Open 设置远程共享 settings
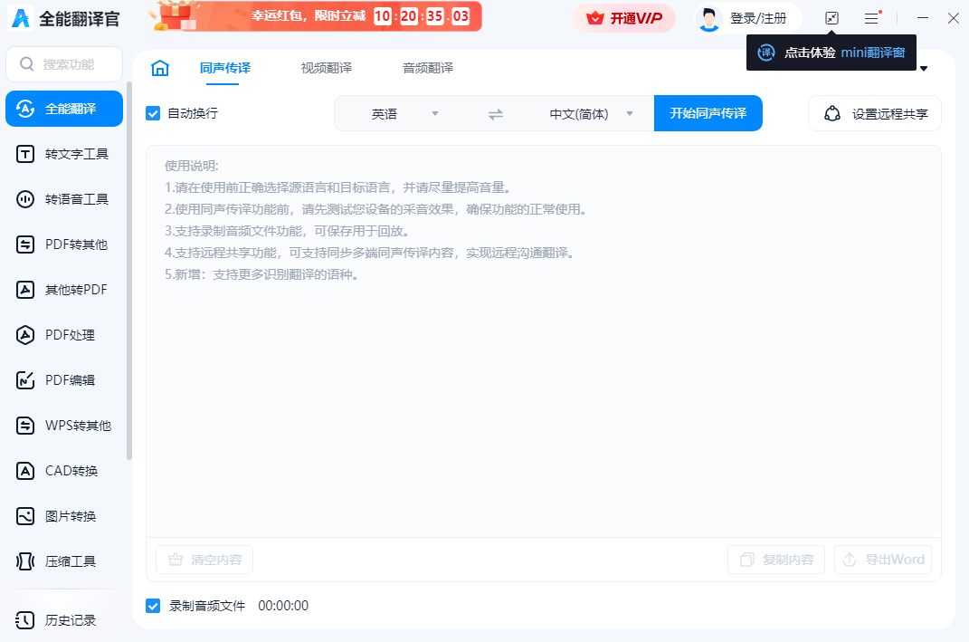The image size is (969, 642). pyautogui.click(x=874, y=113)
